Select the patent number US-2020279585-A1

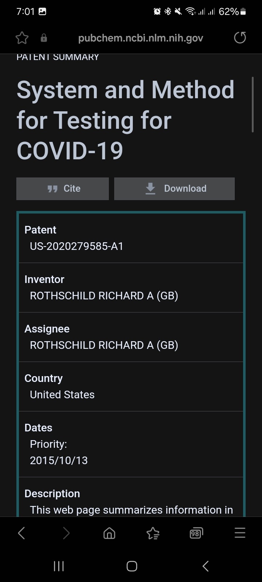tap(77, 246)
